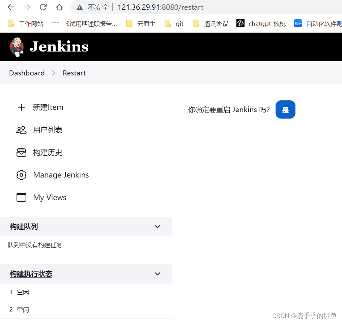Open the 工作网站 bookmark folder
The width and height of the screenshot is (342, 322).
point(26,24)
